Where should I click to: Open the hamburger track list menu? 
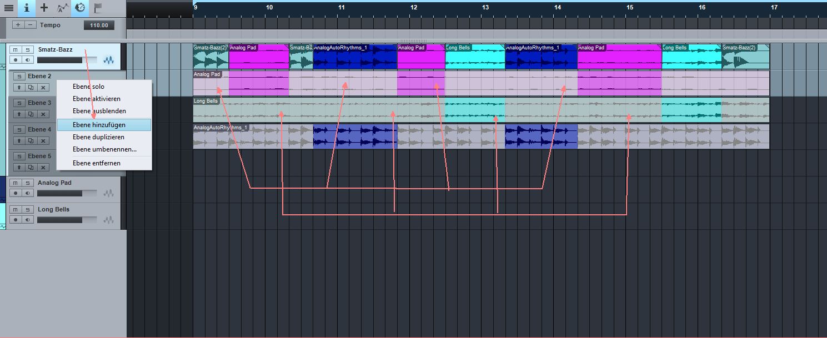[8, 8]
